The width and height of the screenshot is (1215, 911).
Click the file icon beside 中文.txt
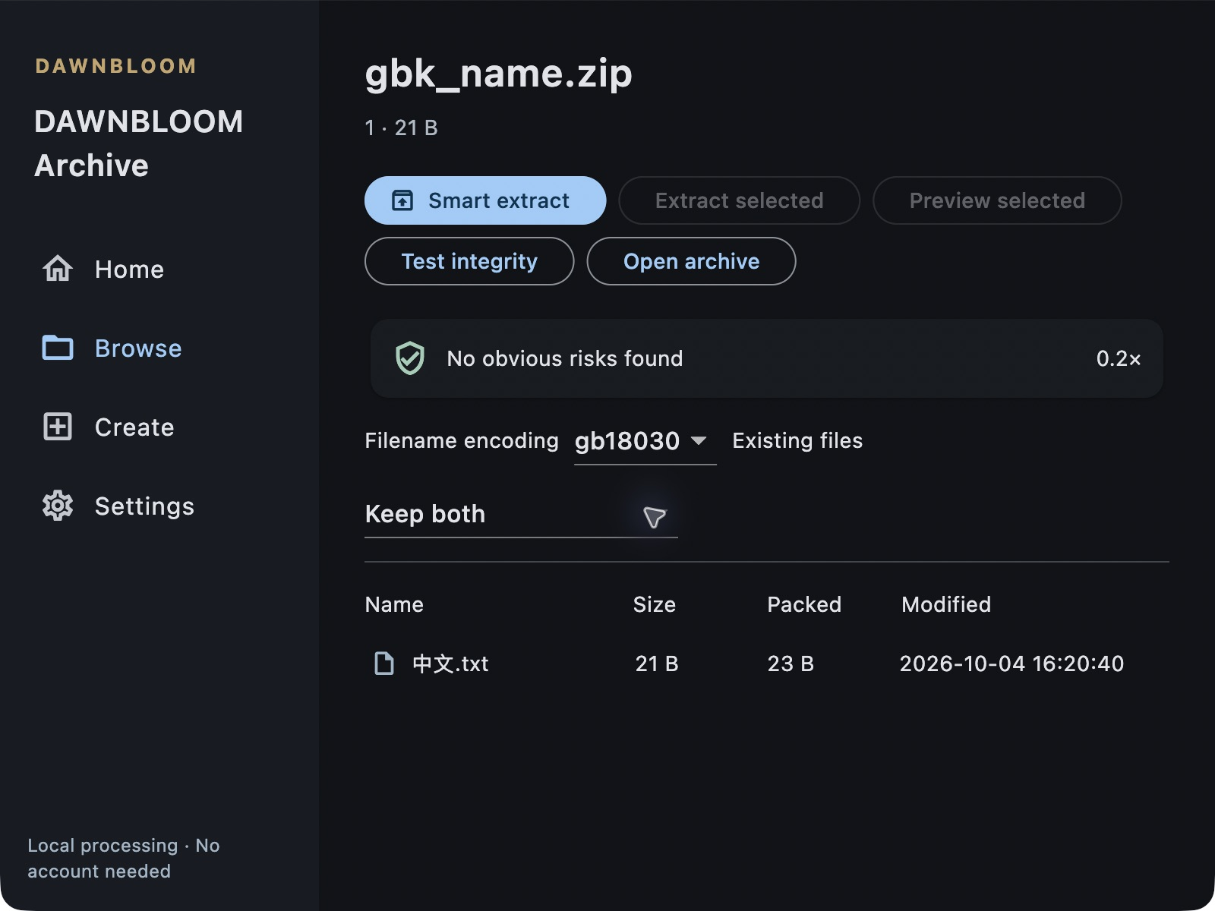(x=385, y=664)
